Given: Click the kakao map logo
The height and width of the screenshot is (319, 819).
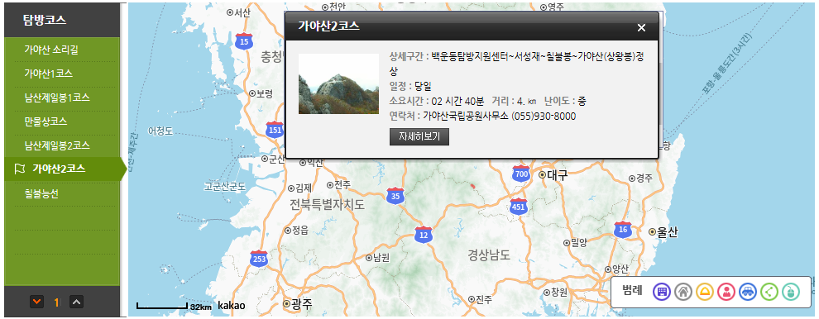Looking at the screenshot, I should point(232,306).
